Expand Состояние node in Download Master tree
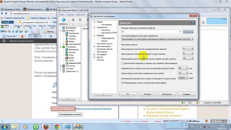 click(60, 66)
